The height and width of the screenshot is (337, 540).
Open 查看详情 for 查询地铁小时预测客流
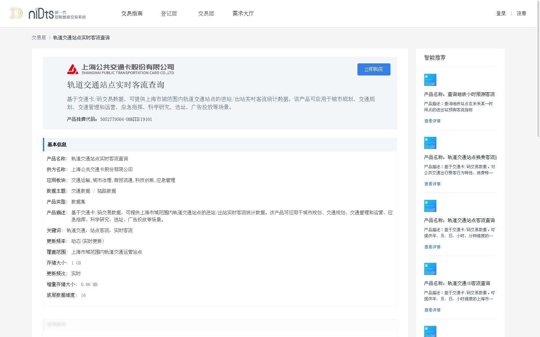tap(432, 121)
